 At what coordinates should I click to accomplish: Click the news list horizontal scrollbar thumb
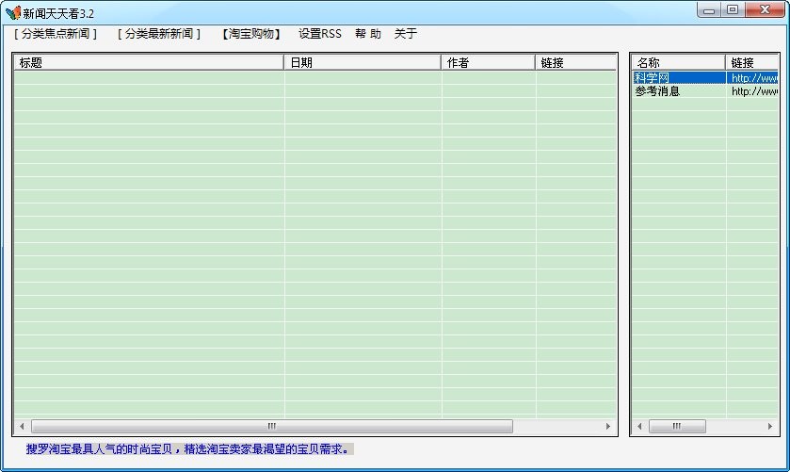pos(272,426)
